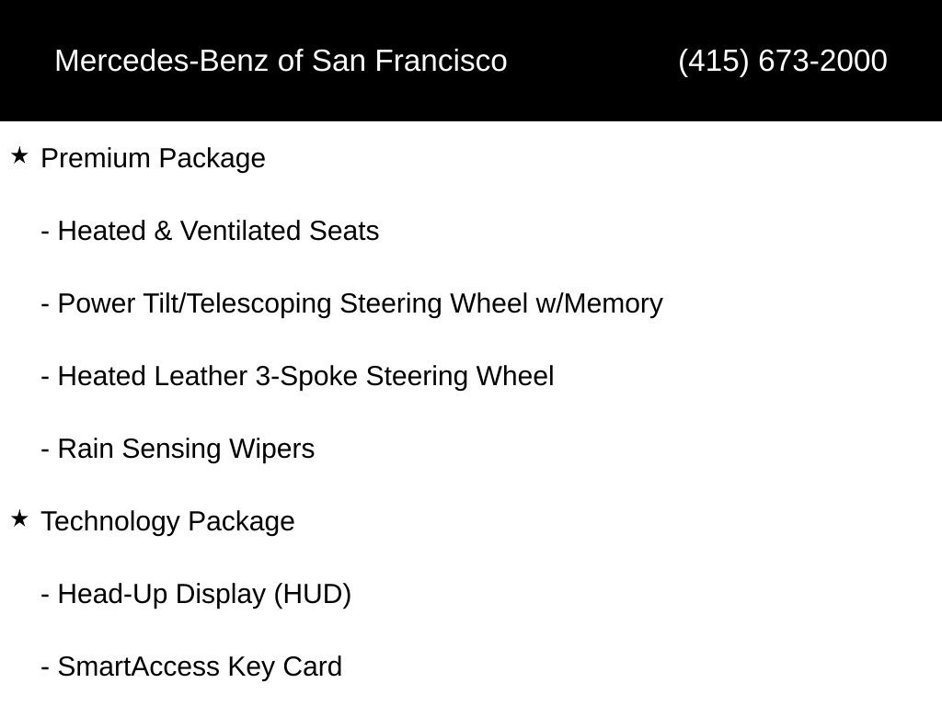Viewport: 942px width, 706px height.
Task: Click the star icon beside Technology Package
Action: pos(19,518)
